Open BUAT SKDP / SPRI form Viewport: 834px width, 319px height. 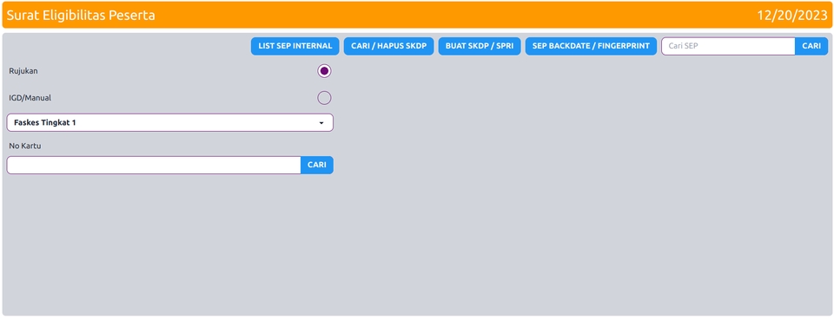click(480, 46)
